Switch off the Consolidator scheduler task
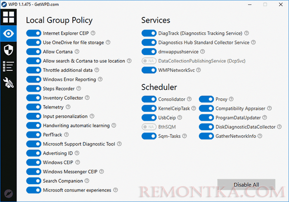 (149, 99)
